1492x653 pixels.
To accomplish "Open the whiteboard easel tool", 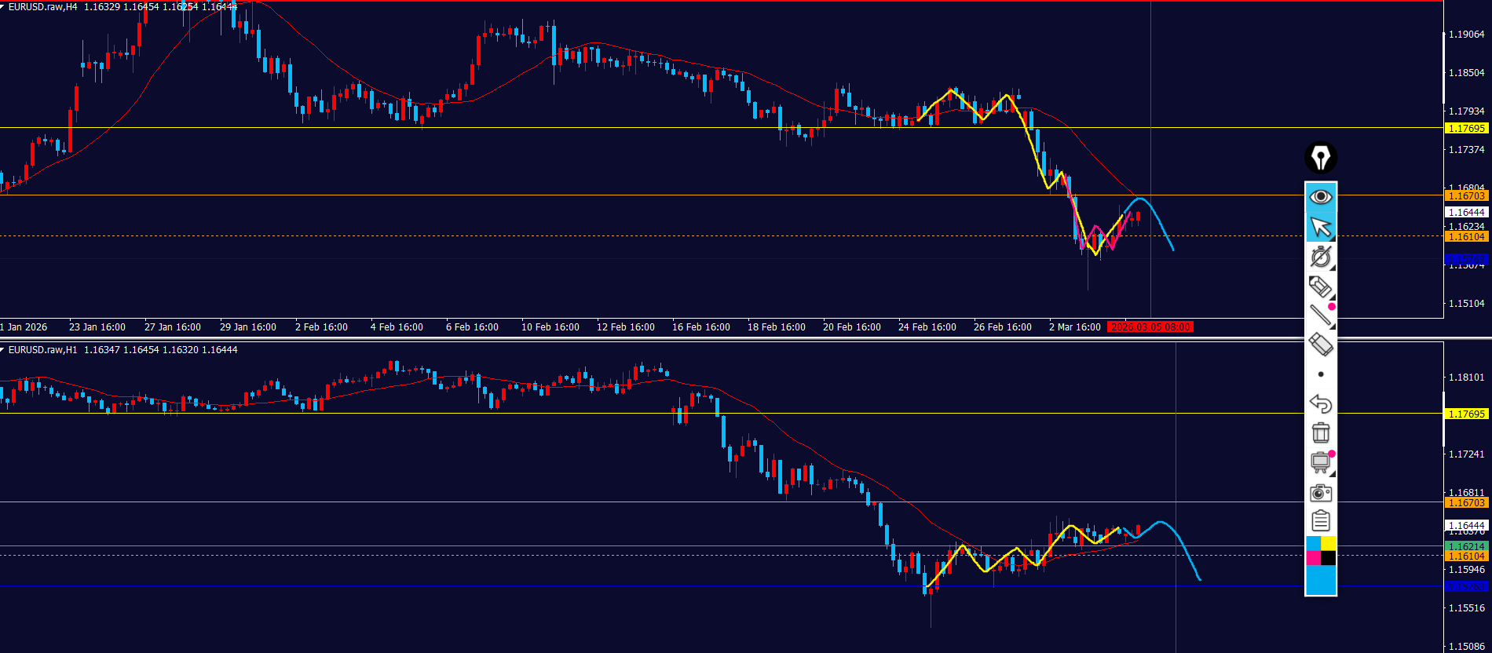I will click(1320, 462).
